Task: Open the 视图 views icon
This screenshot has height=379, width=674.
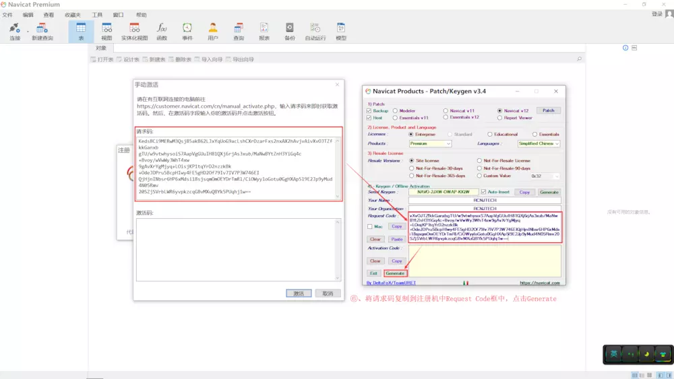Action: [x=106, y=32]
